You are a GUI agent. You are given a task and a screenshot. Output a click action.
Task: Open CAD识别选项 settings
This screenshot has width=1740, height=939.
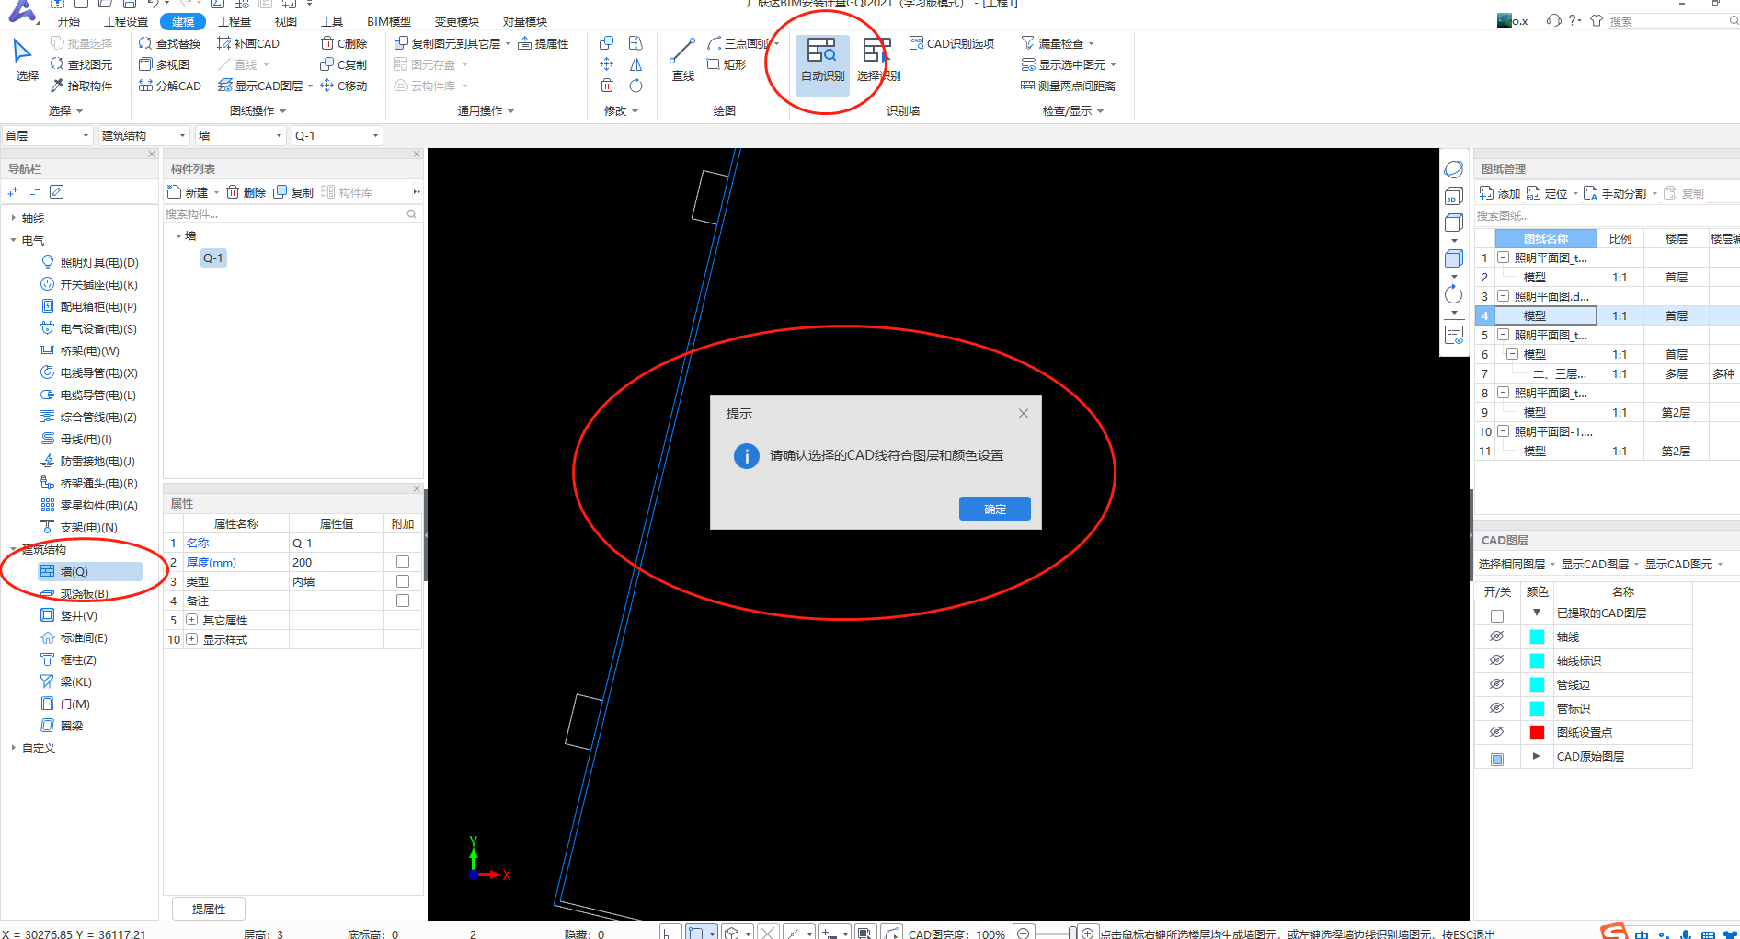(952, 43)
